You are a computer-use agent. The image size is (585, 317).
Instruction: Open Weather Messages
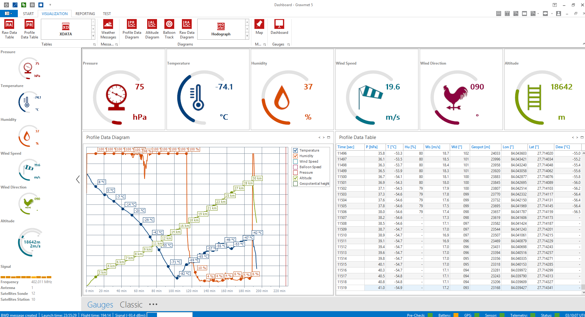point(108,29)
